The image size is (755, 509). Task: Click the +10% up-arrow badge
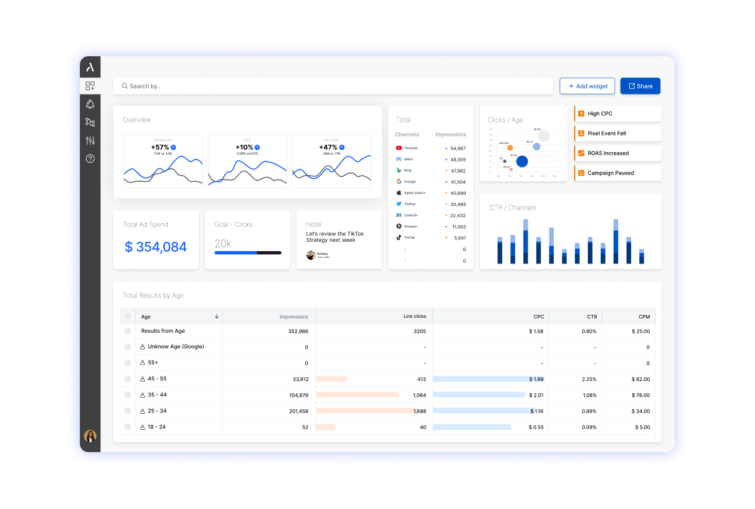point(257,147)
